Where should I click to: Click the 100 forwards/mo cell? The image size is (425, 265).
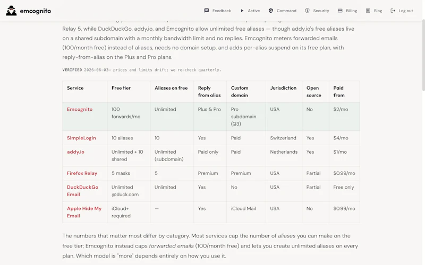point(129,117)
